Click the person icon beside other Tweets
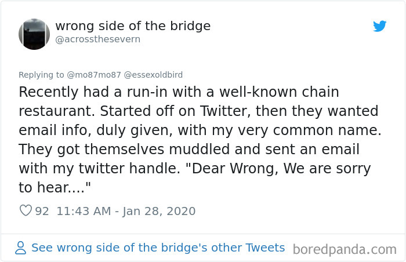Image resolution: width=406 pixels, height=262 pixels. (x=21, y=248)
